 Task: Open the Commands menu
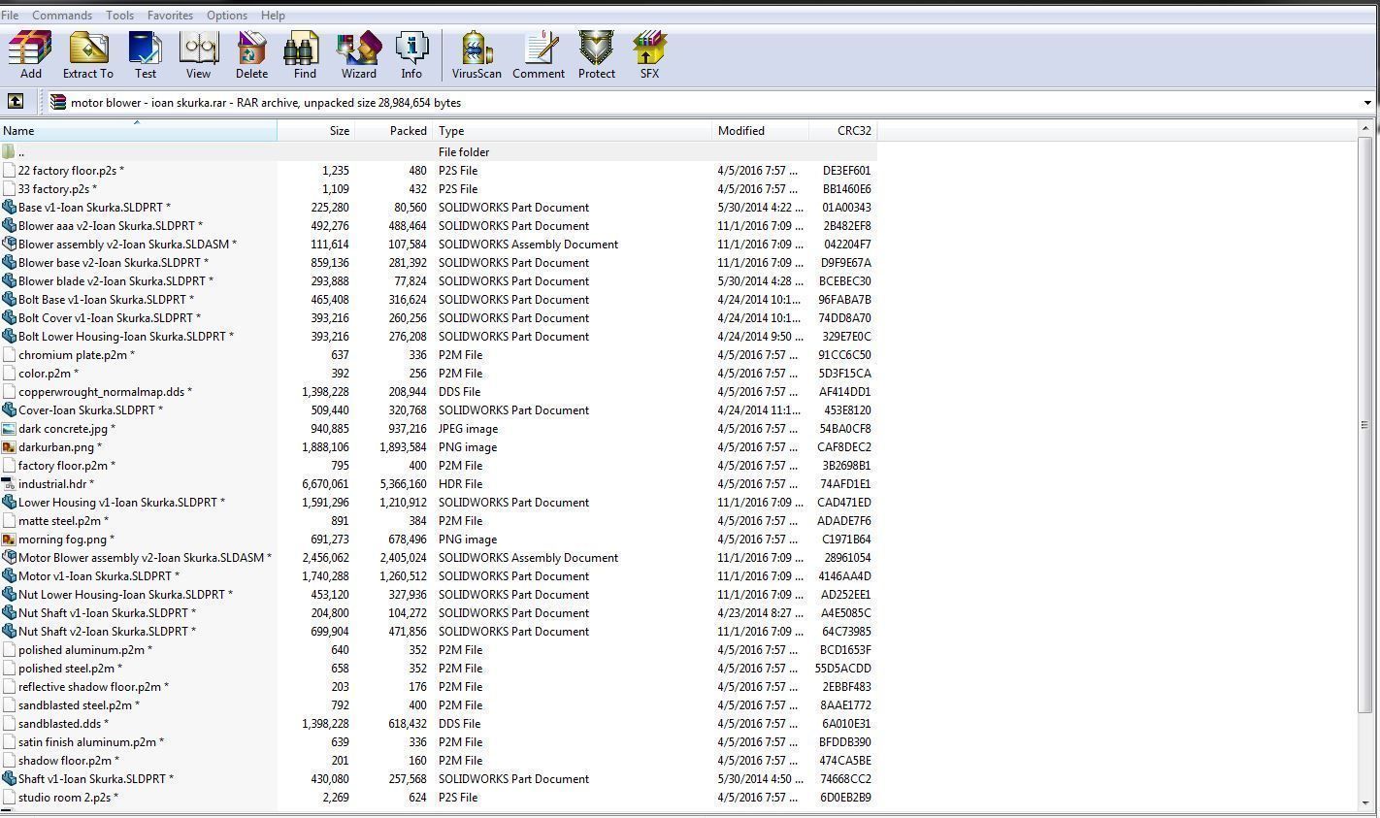(x=62, y=16)
